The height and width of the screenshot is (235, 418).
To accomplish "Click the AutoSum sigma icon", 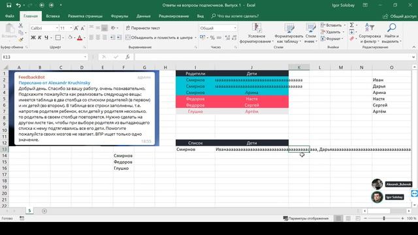I will coord(352,25).
